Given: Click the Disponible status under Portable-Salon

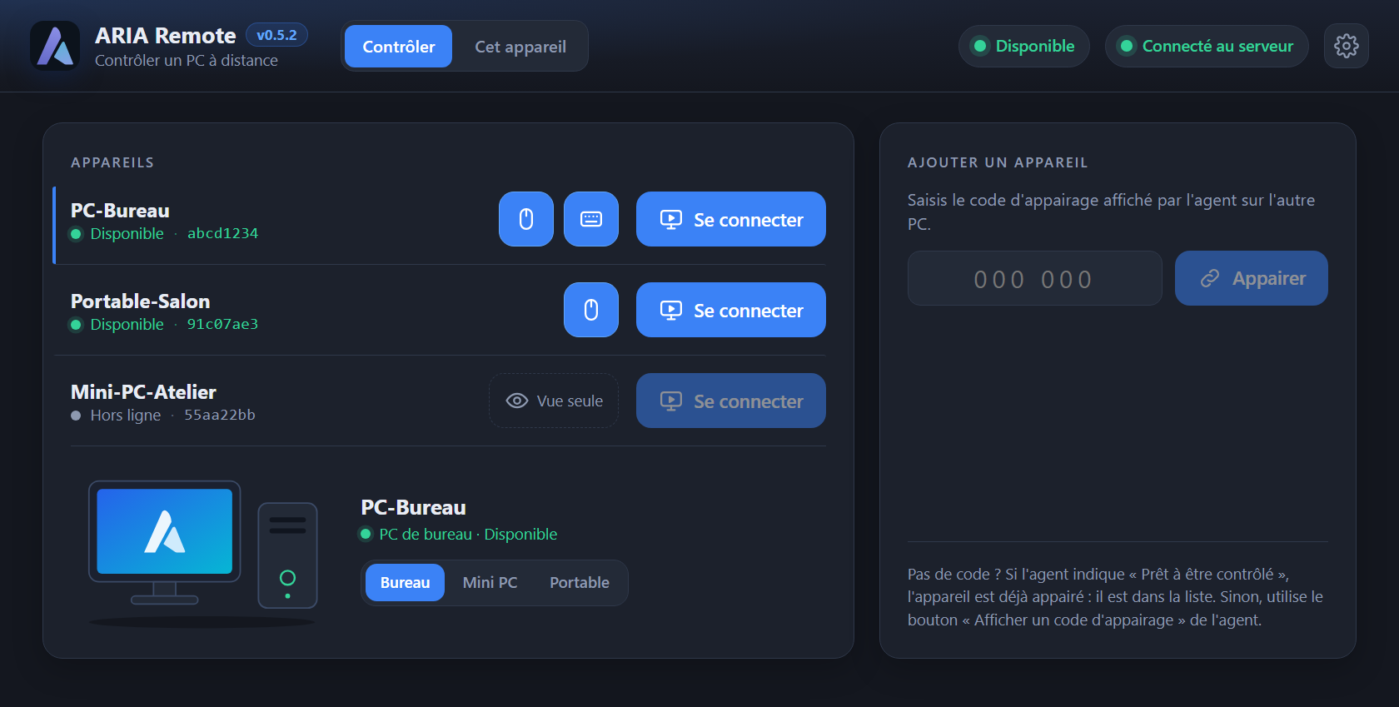Looking at the screenshot, I should point(127,324).
